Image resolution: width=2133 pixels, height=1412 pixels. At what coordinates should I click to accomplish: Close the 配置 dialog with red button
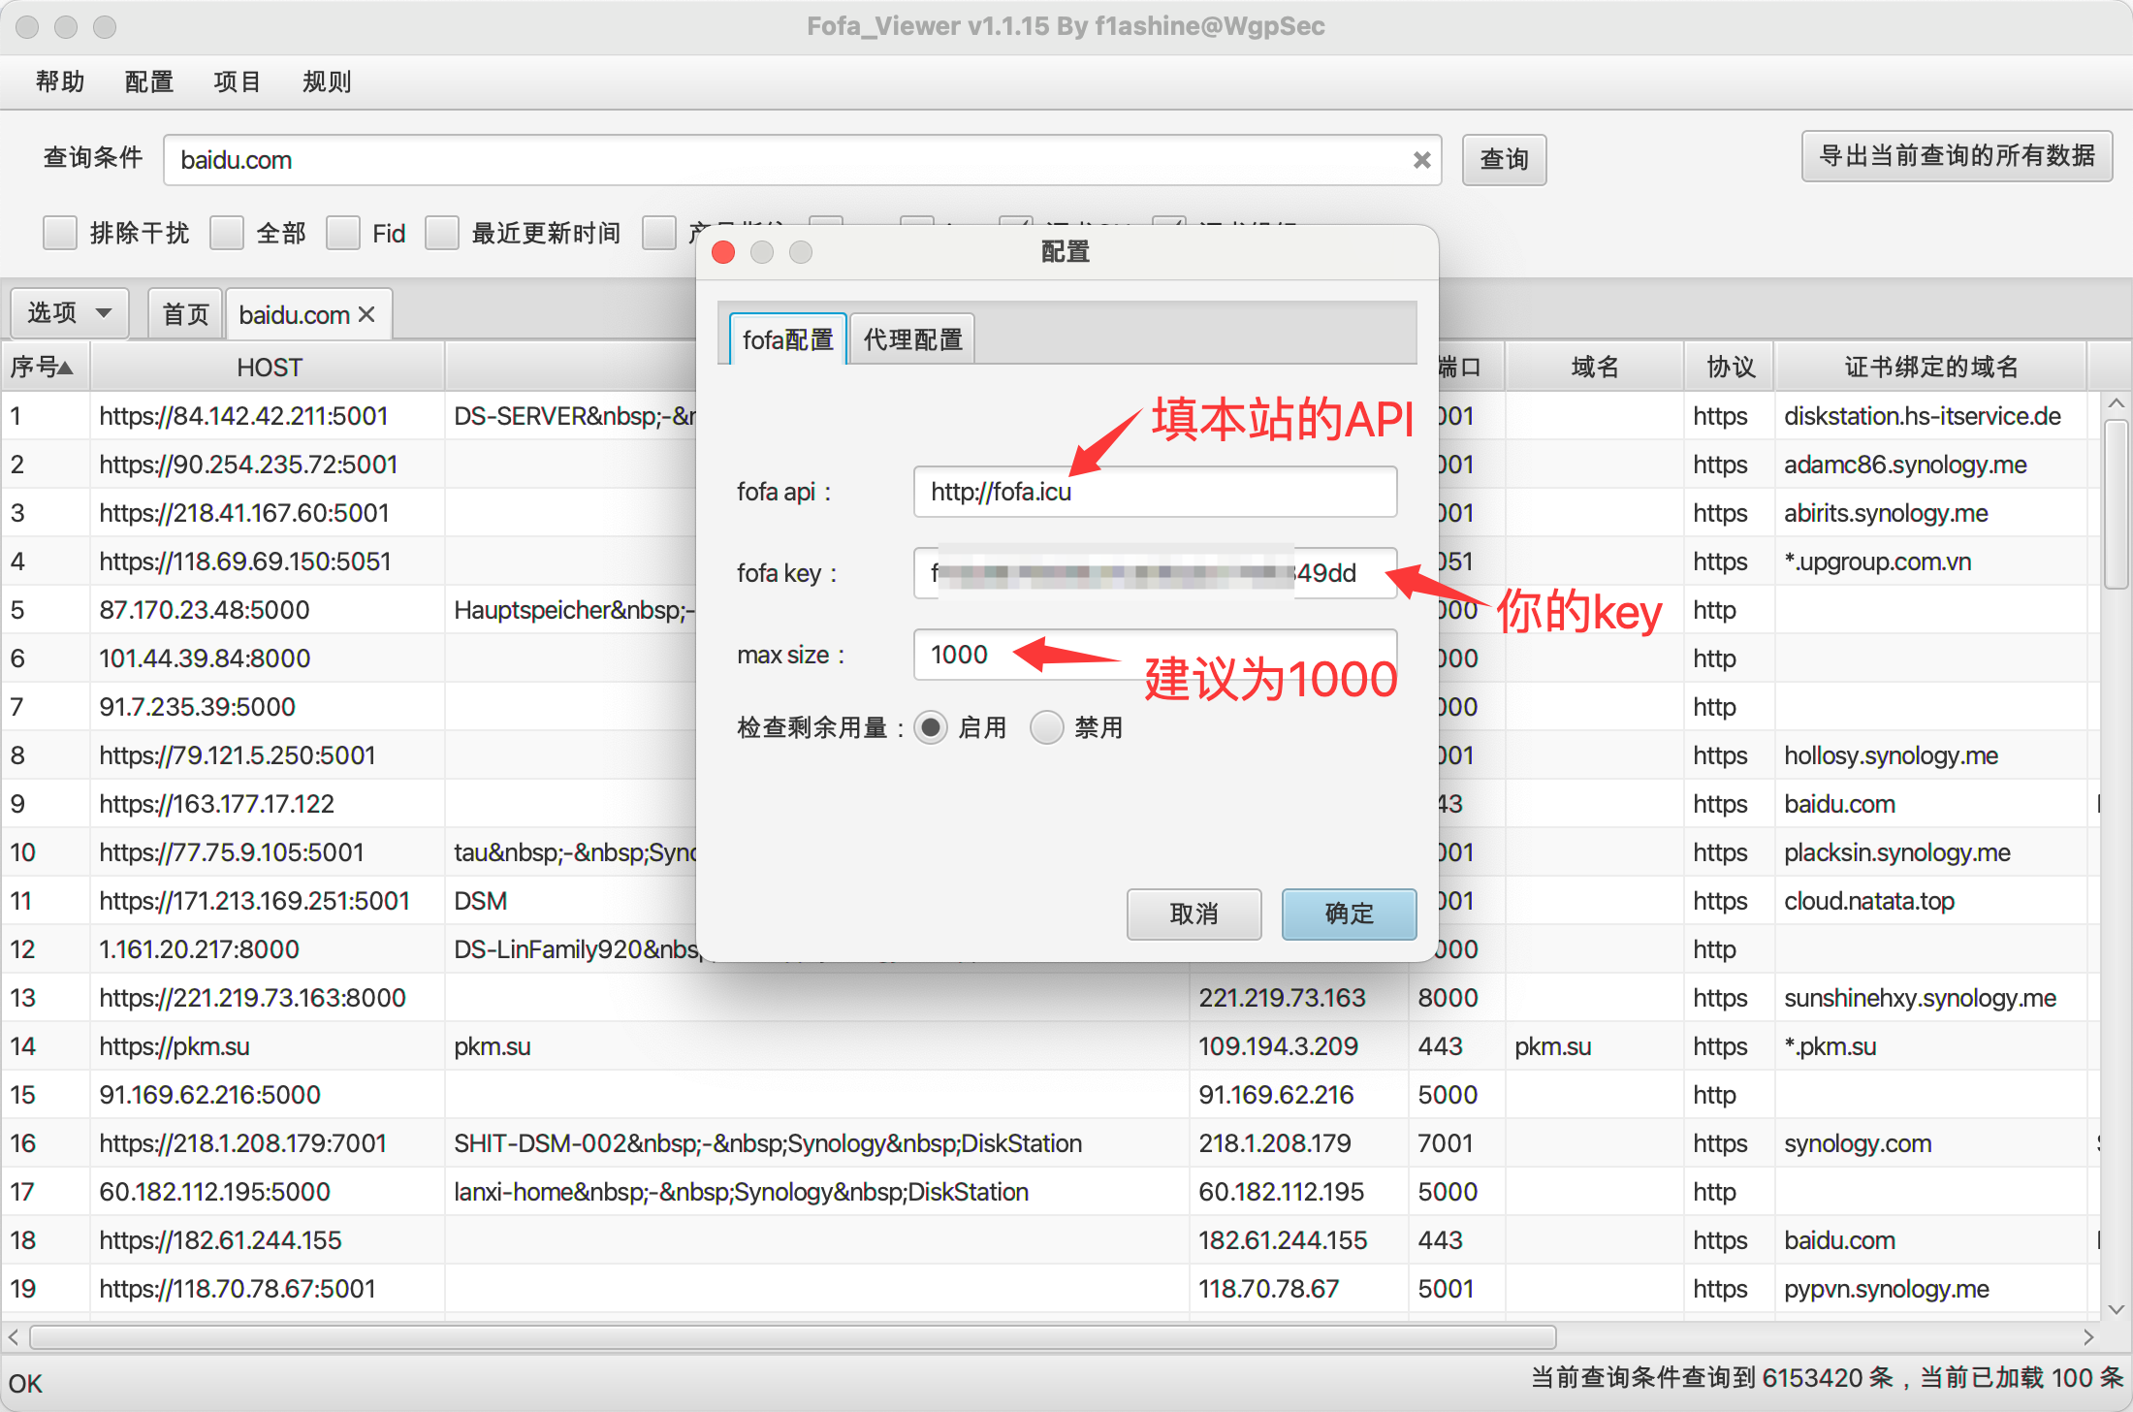(723, 252)
